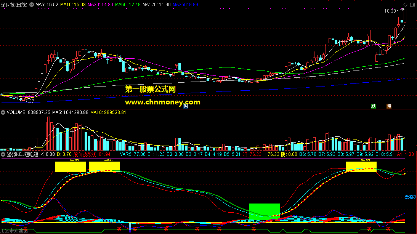The width and height of the screenshot is (417, 234).
Task: Select the 股价波段线: 84.94 label
Action: coord(92,154)
